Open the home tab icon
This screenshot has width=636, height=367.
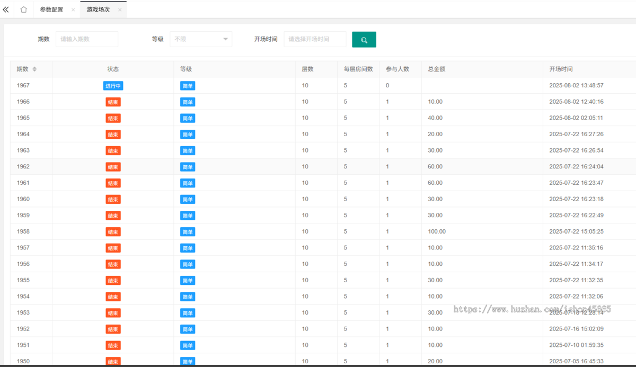coord(23,10)
